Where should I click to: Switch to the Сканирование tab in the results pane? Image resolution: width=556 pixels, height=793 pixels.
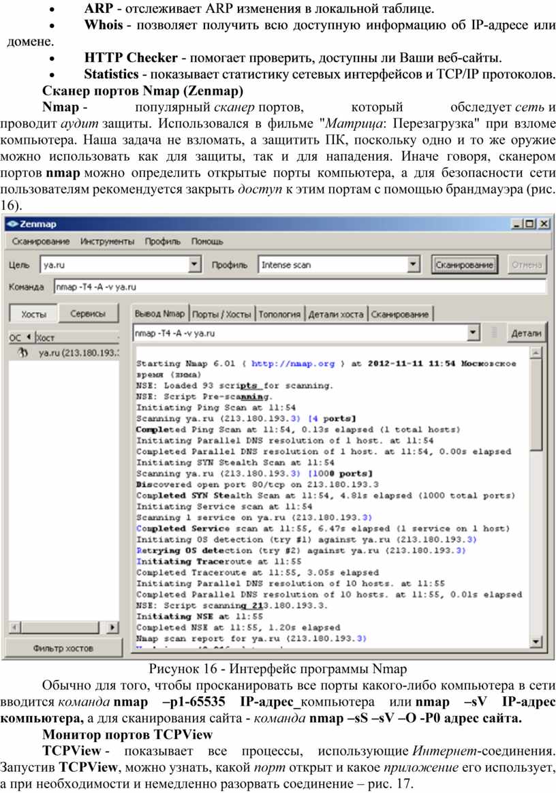400,315
